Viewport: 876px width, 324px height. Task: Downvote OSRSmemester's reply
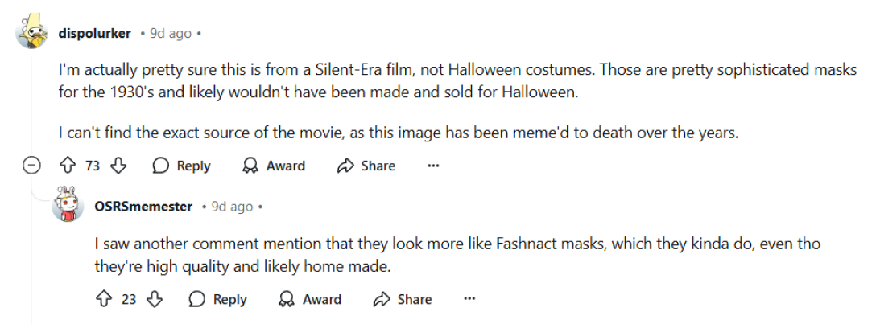click(155, 299)
